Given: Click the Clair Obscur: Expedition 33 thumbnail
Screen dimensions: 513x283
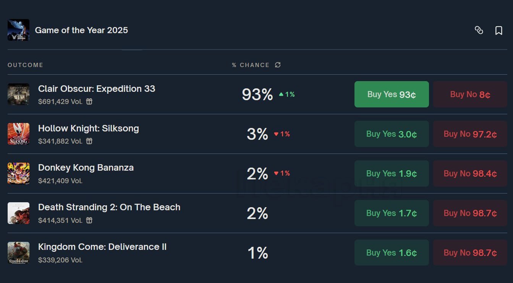Looking at the screenshot, I should [18, 94].
